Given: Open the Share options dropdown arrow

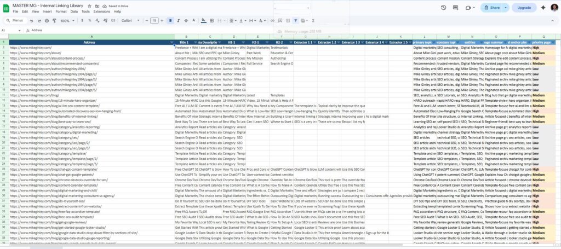Looking at the screenshot, I should pyautogui.click(x=506, y=8).
